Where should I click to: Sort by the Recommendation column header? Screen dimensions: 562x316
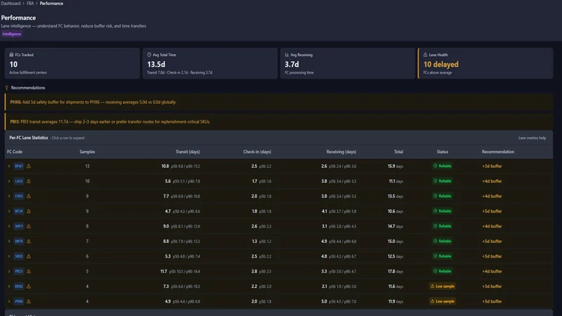(498, 152)
